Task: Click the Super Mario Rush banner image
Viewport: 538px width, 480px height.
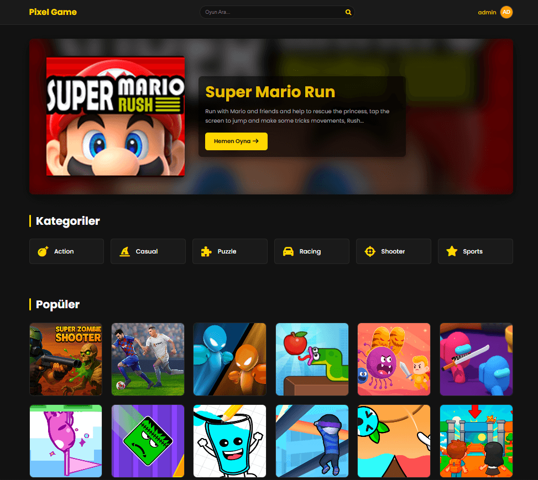Action: (115, 116)
